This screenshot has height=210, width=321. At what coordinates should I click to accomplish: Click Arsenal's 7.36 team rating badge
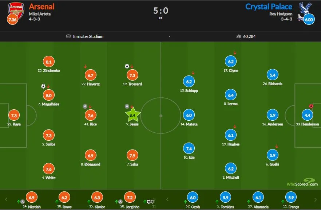12,20
